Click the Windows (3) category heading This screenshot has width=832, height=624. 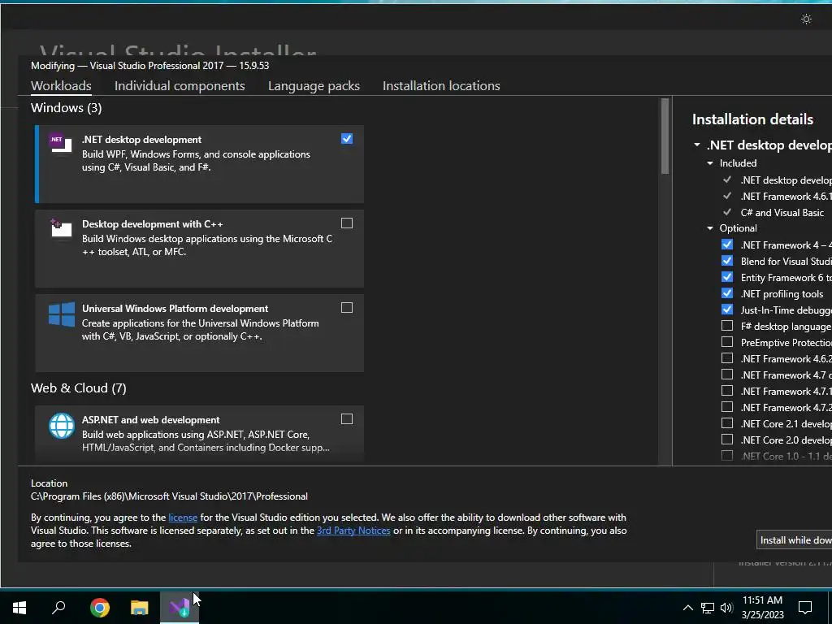[67, 108]
